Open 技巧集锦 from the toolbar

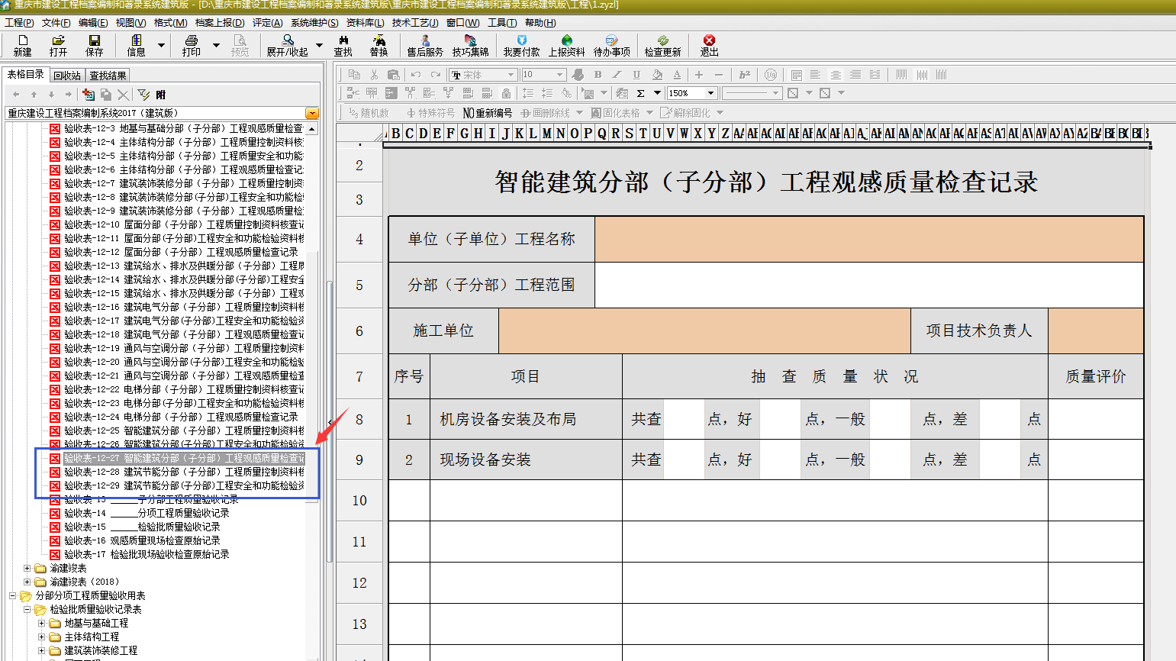click(x=470, y=46)
